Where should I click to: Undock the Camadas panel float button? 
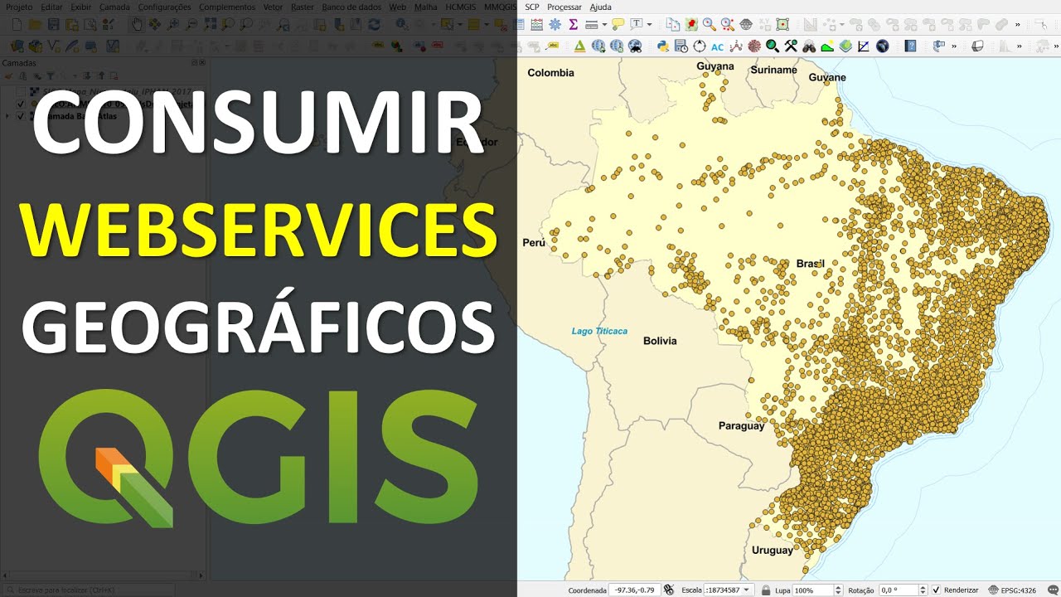tap(195, 62)
